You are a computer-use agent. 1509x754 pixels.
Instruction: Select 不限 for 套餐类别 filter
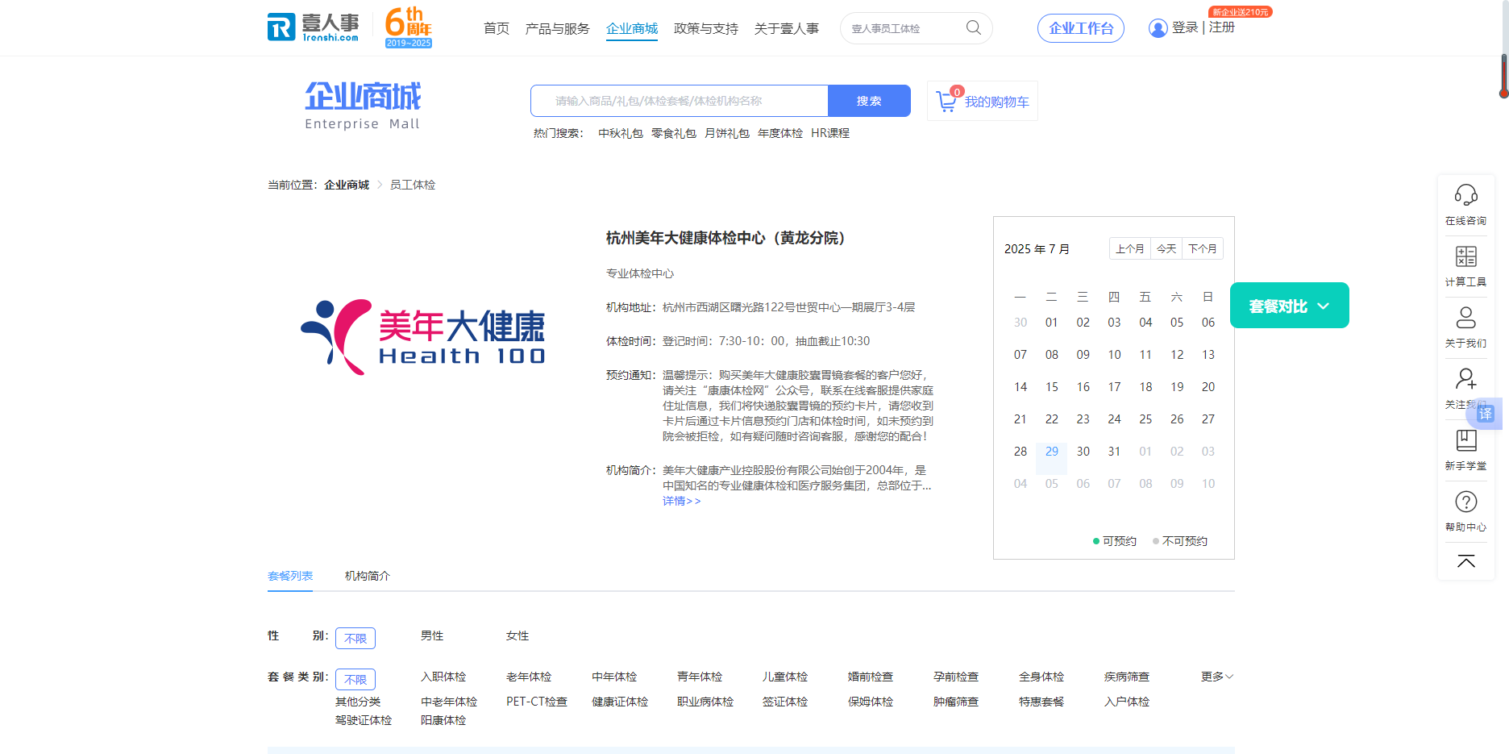[x=355, y=679]
